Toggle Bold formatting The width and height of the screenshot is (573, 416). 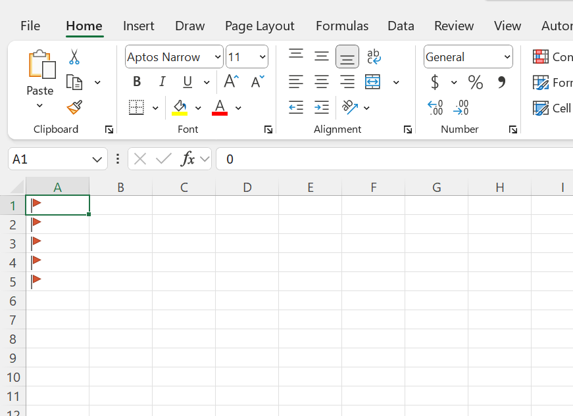137,81
